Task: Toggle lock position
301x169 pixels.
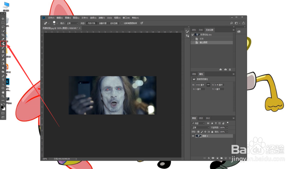Action: 205,132
